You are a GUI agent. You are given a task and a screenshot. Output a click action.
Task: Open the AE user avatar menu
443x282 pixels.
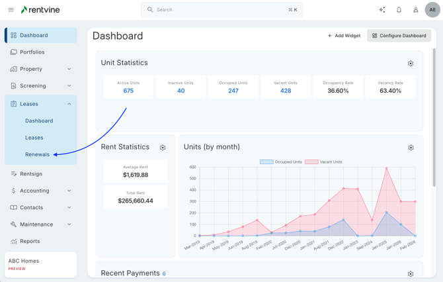(432, 10)
